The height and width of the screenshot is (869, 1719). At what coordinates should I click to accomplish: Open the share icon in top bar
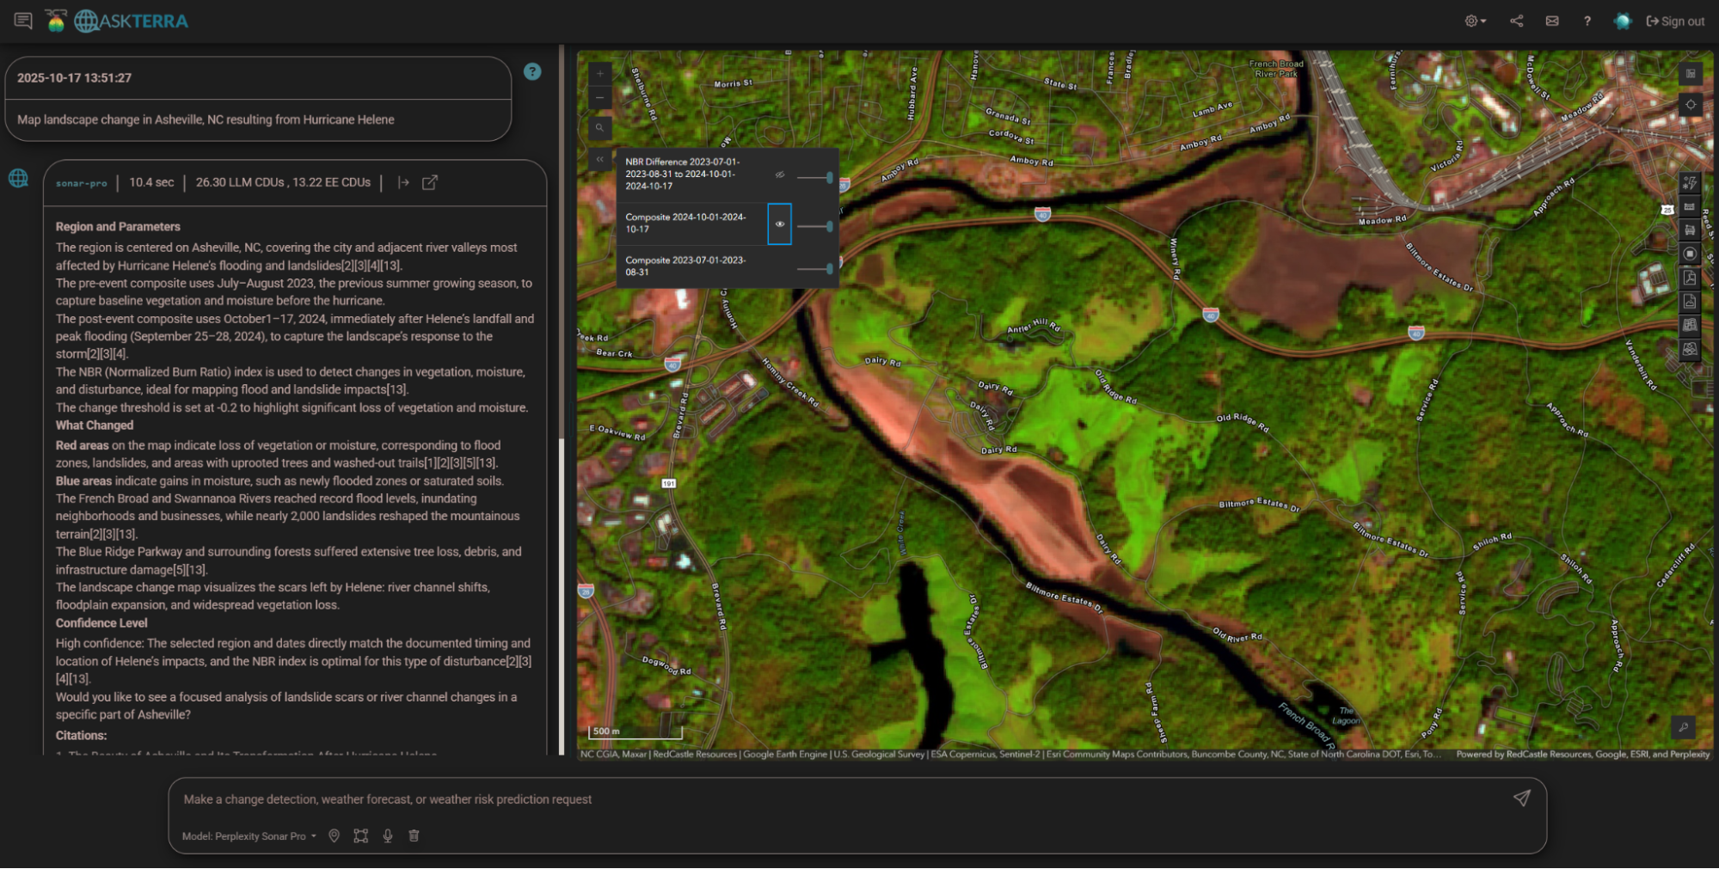[1516, 21]
